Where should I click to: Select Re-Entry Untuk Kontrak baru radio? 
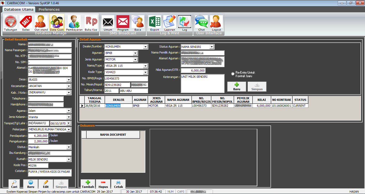[233, 74]
